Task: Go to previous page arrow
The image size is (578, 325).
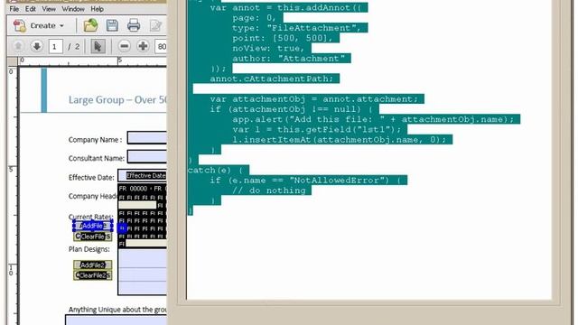Action: [18, 46]
